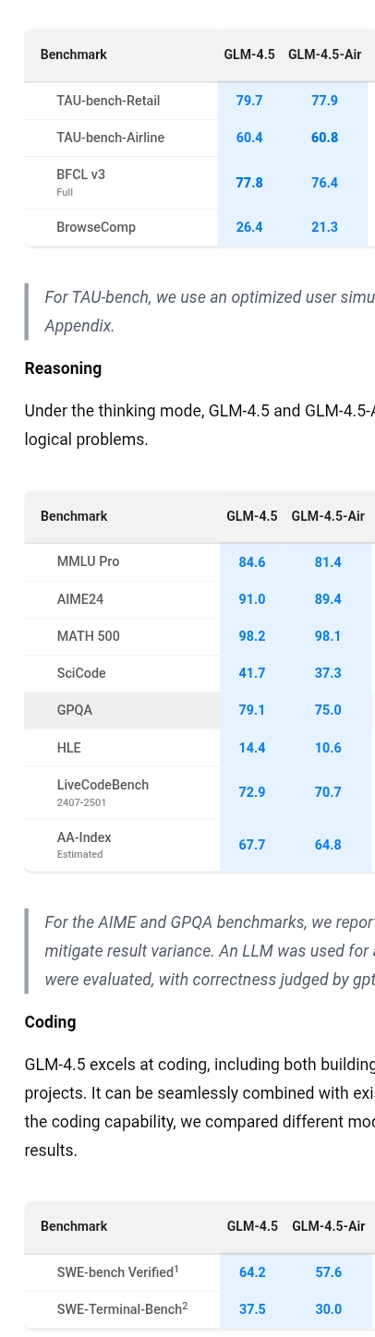The width and height of the screenshot is (375, 1337).
Task: Click the TAU-bench-Airline score 60.8
Action: [325, 138]
